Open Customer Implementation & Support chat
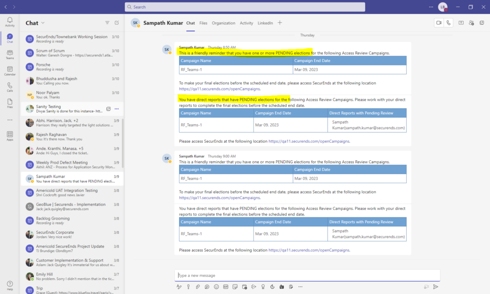 click(72, 262)
